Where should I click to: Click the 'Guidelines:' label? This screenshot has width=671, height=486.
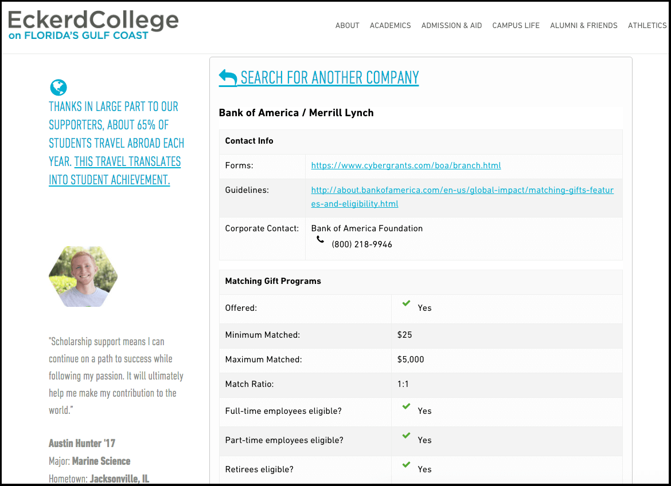[x=247, y=190]
